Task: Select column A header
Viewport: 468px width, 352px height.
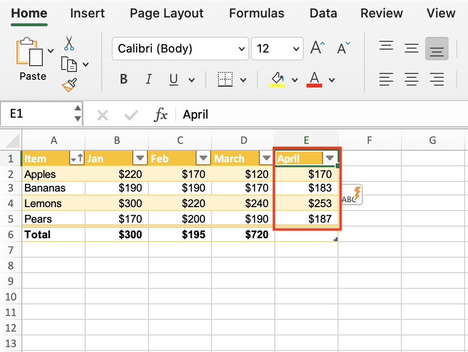Action: 54,140
